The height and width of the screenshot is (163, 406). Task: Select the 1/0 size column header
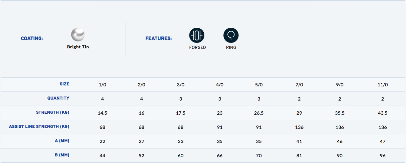103,84
